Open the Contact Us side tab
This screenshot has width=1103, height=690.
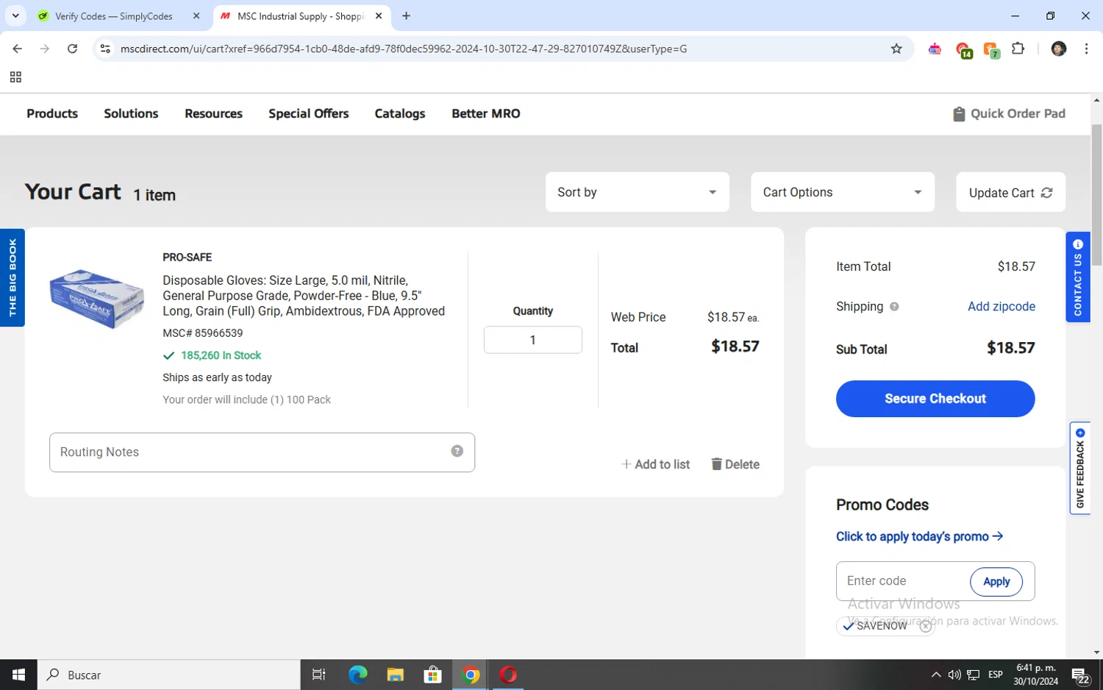(1077, 277)
